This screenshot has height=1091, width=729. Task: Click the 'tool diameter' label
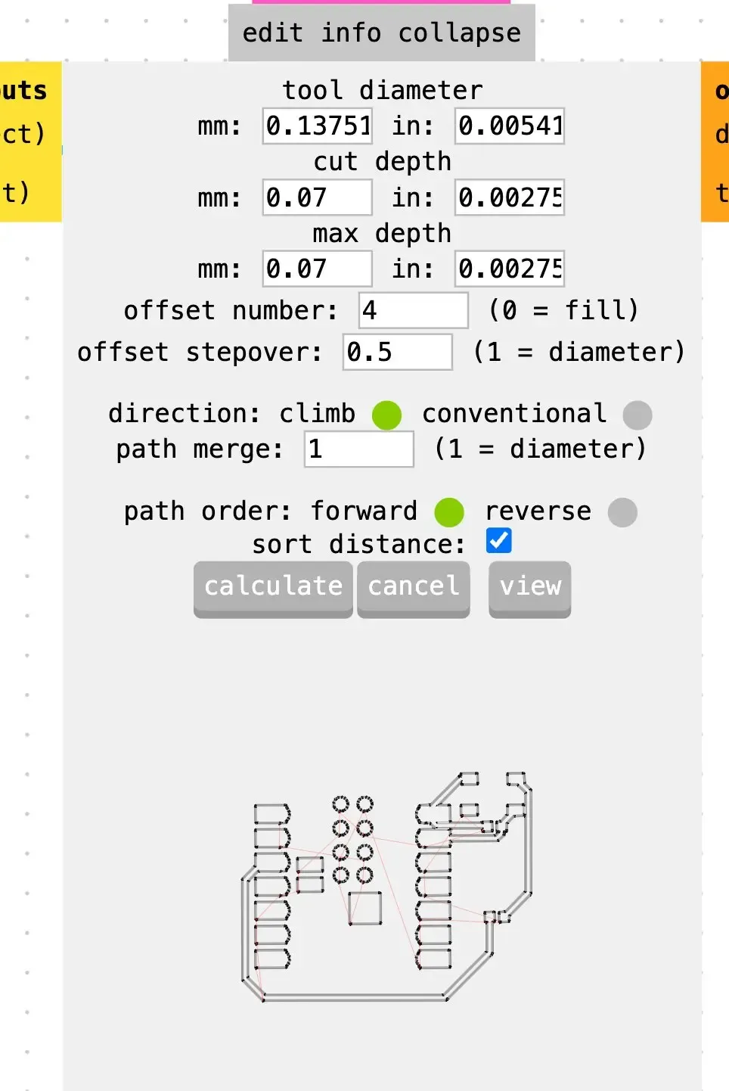383,90
